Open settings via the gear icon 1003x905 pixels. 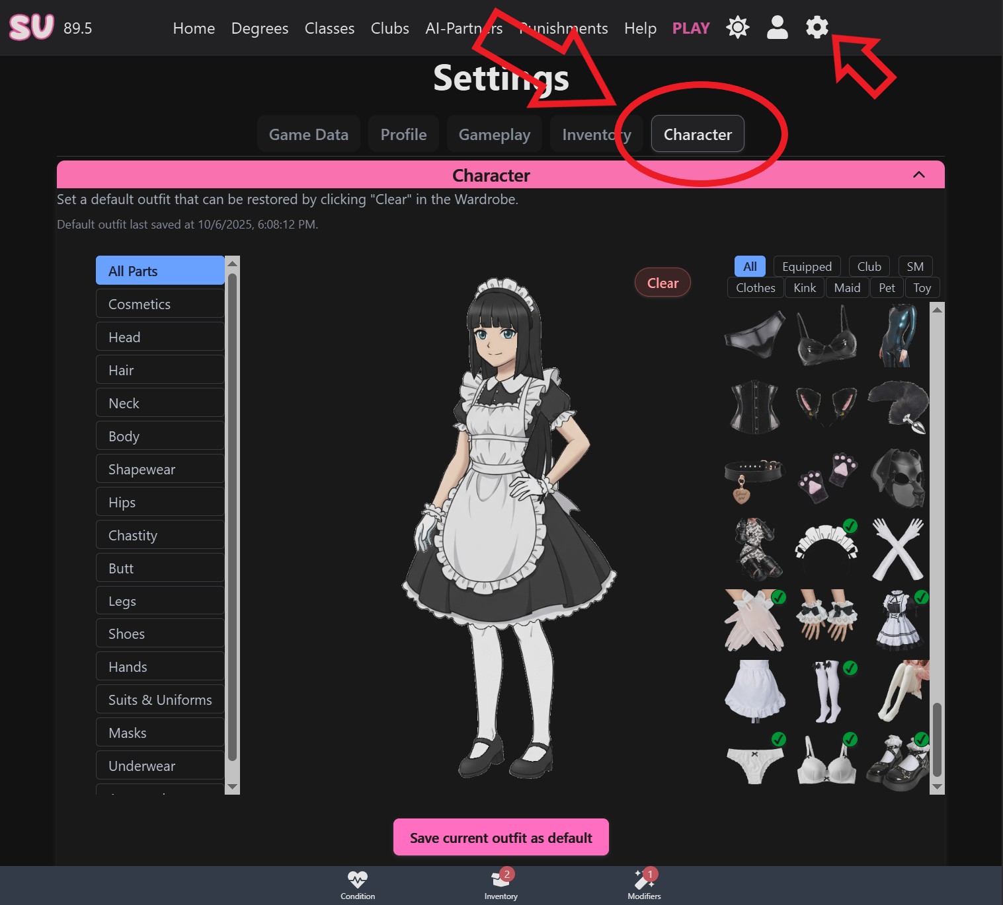click(817, 28)
